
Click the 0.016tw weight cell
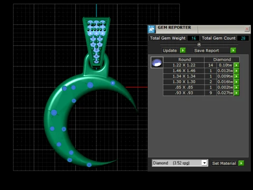point(225,82)
